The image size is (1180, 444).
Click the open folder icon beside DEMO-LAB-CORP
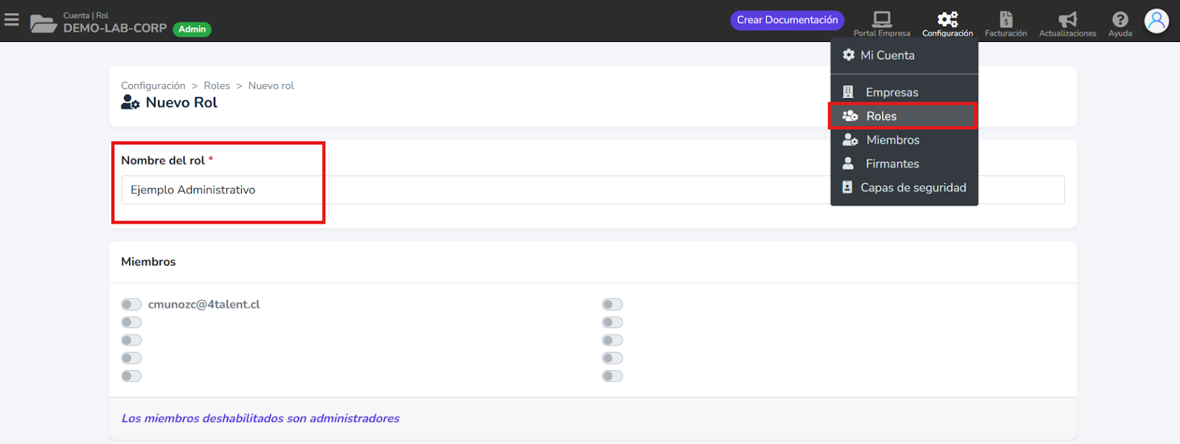coord(44,24)
